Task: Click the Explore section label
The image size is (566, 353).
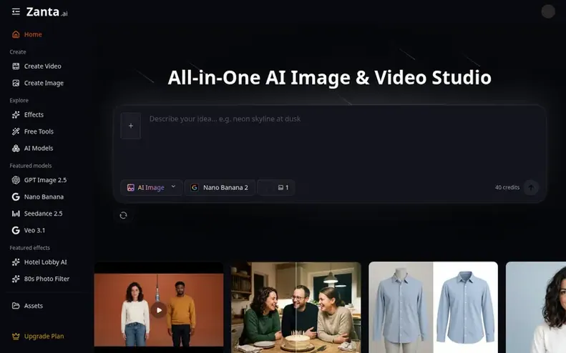Action: pyautogui.click(x=19, y=100)
